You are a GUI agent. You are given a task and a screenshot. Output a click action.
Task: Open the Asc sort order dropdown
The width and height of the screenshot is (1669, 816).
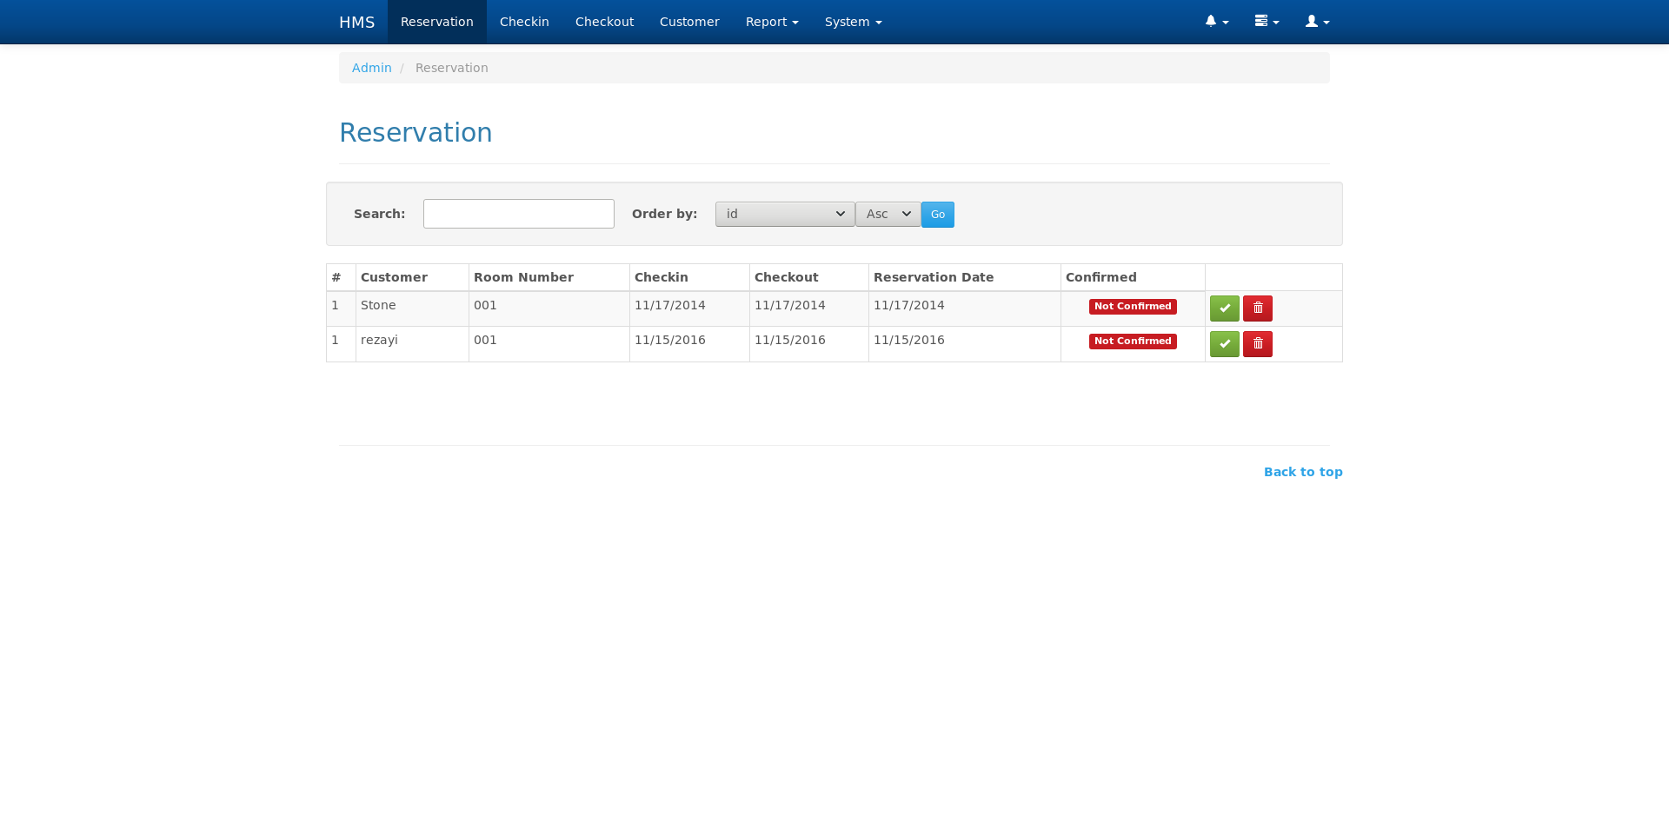click(887, 214)
